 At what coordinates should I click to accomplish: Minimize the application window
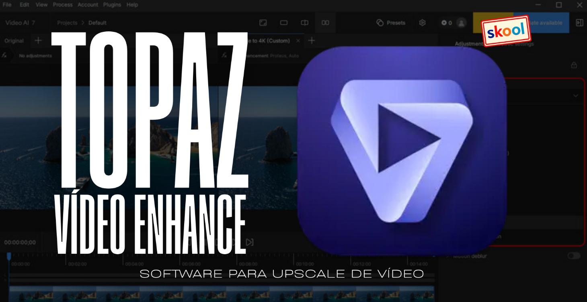[x=538, y=5]
